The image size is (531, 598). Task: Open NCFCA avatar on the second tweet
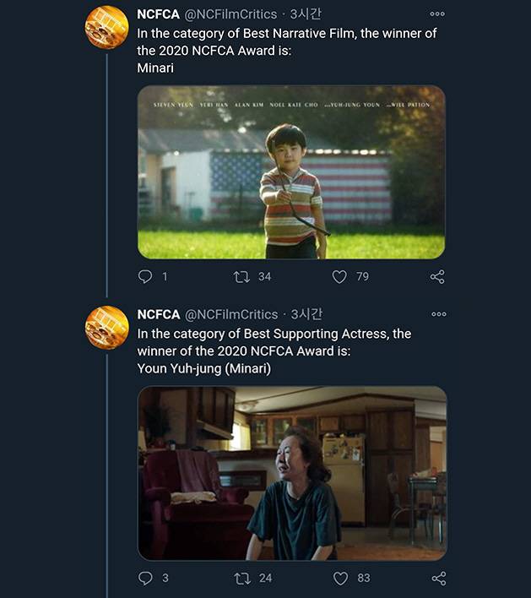point(107,328)
